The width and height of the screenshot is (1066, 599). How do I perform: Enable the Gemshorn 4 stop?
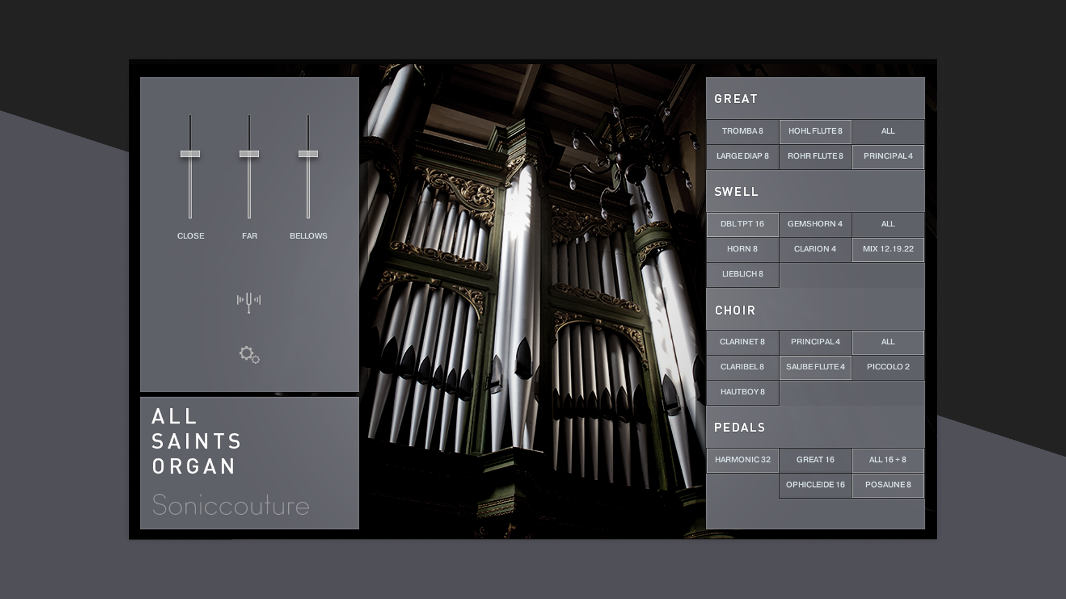click(815, 225)
